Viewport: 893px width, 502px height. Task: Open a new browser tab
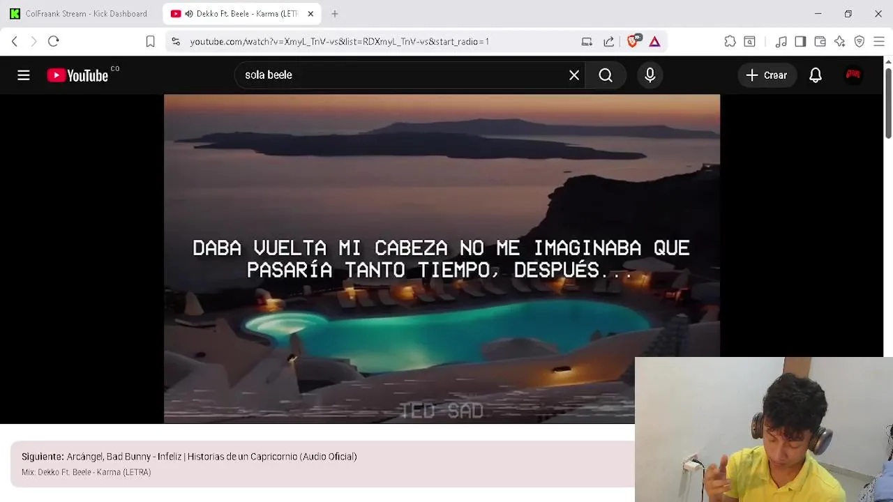click(x=335, y=14)
